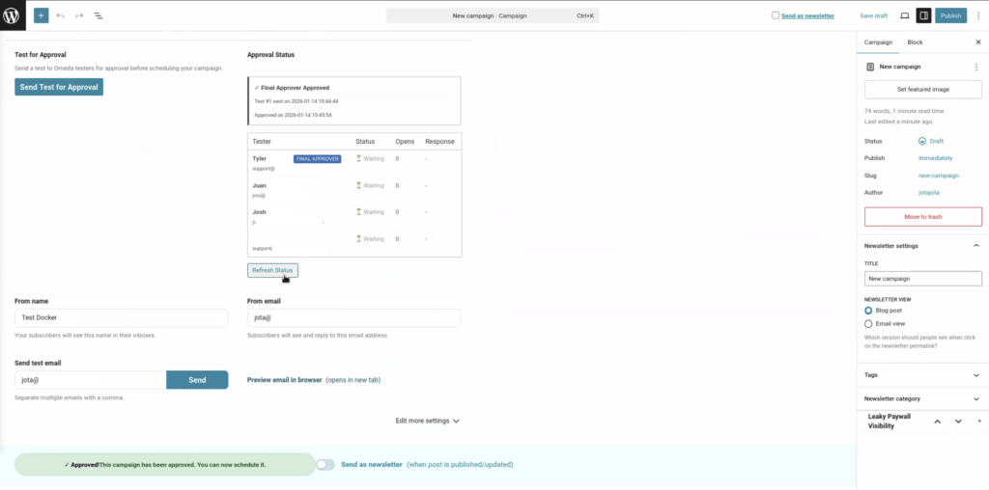Check the Send as newsletter checkbox
This screenshot has width=989, height=490.
[x=776, y=15]
